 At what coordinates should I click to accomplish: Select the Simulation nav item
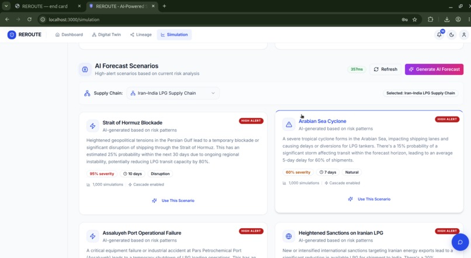[x=174, y=35]
